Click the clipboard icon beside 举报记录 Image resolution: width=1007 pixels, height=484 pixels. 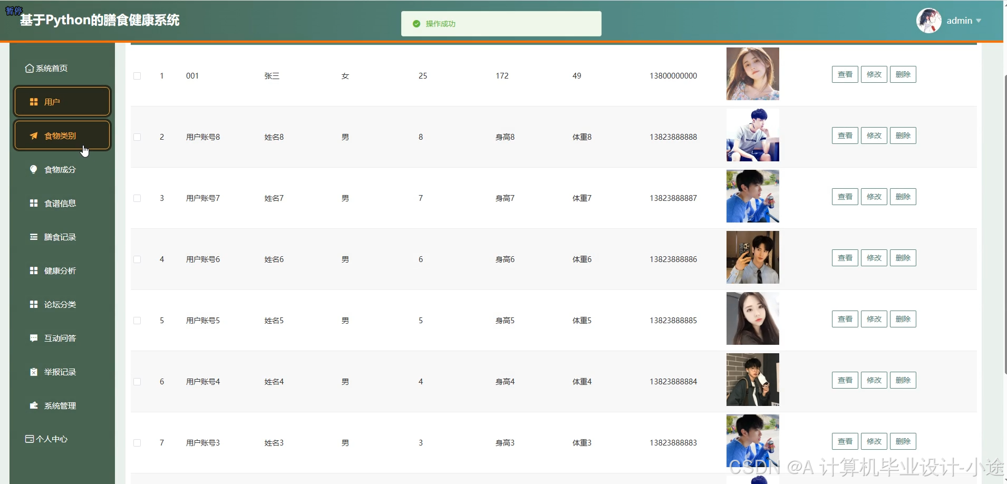click(34, 372)
